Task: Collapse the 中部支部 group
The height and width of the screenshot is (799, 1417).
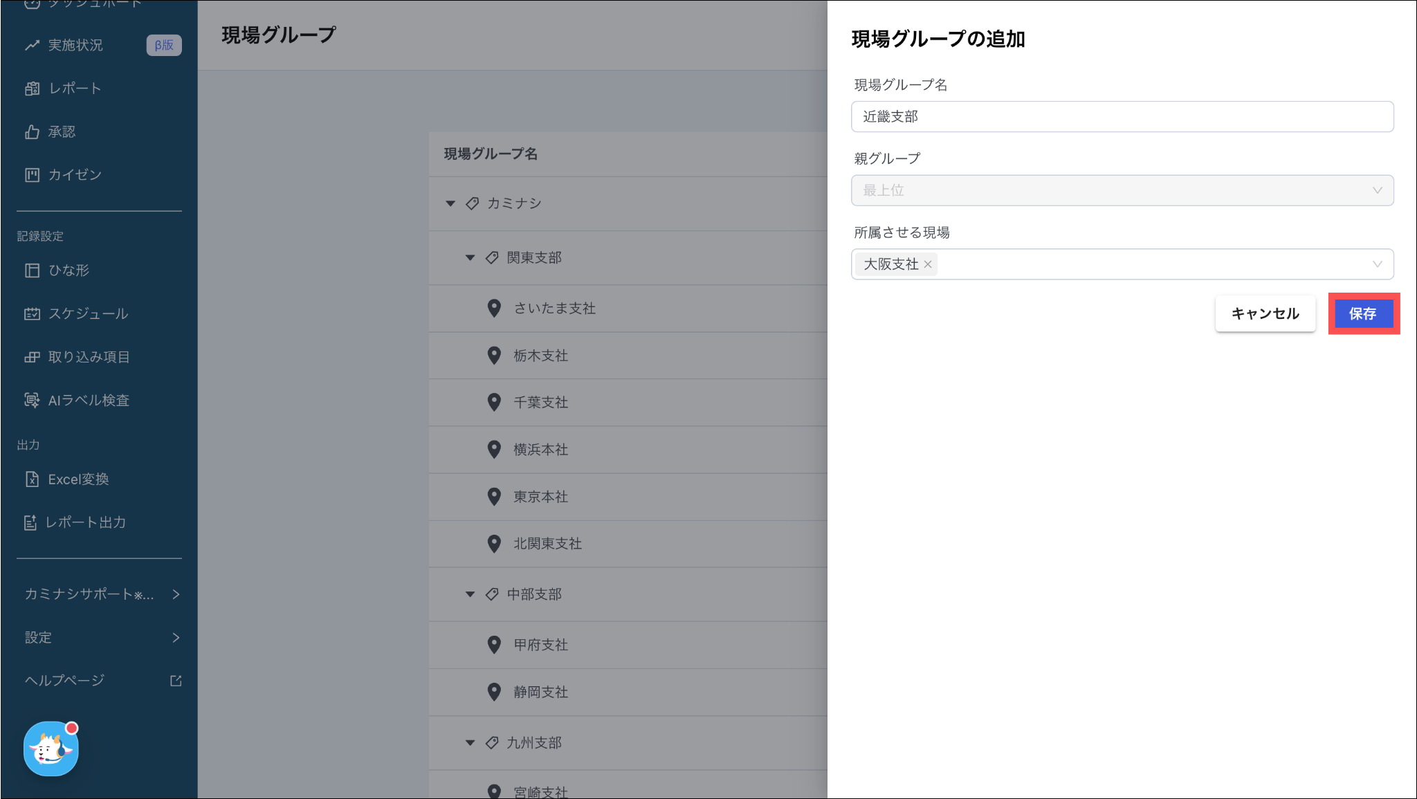Action: 470,594
